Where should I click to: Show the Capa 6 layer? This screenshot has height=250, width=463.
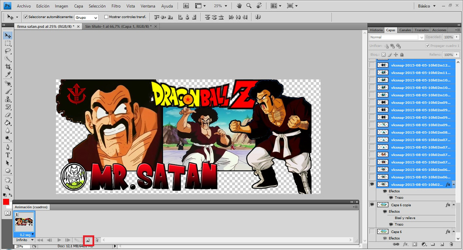click(x=372, y=232)
